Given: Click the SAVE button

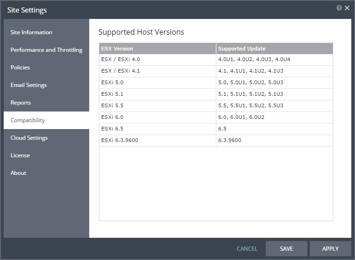Looking at the screenshot, I should coord(287,249).
